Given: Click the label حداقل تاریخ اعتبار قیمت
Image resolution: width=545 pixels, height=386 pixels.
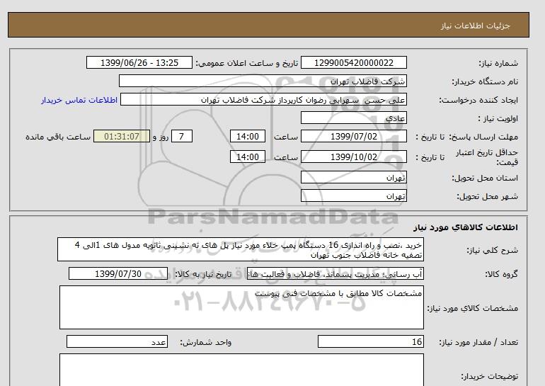Looking at the screenshot, I should (487, 157).
